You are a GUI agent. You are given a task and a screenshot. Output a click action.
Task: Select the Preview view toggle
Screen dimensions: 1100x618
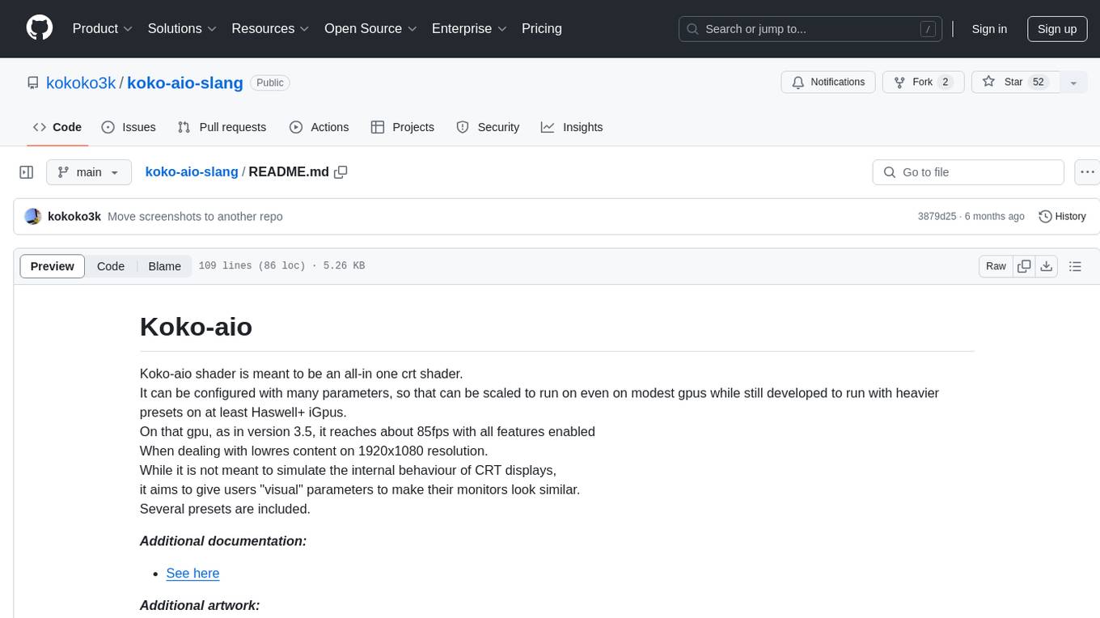53,266
